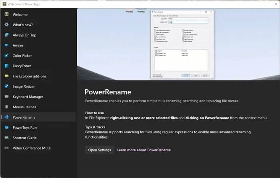Click the Tips & tricks heading
280x178 pixels.
click(x=95, y=127)
